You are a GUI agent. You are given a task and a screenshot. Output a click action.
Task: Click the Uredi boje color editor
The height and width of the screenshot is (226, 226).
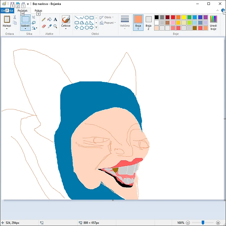pyautogui.click(x=213, y=22)
